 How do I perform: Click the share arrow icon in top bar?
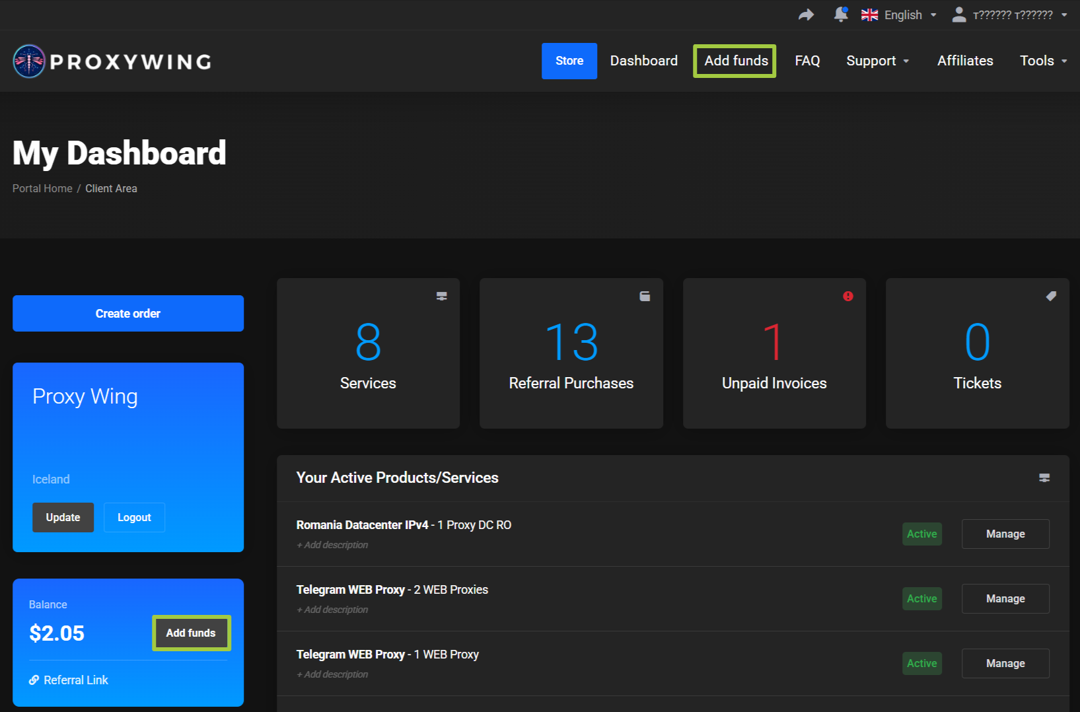click(x=806, y=15)
